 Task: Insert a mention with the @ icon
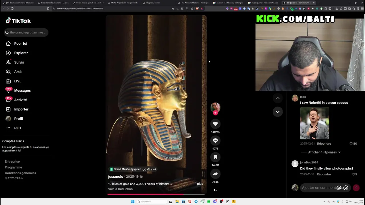click(x=339, y=188)
